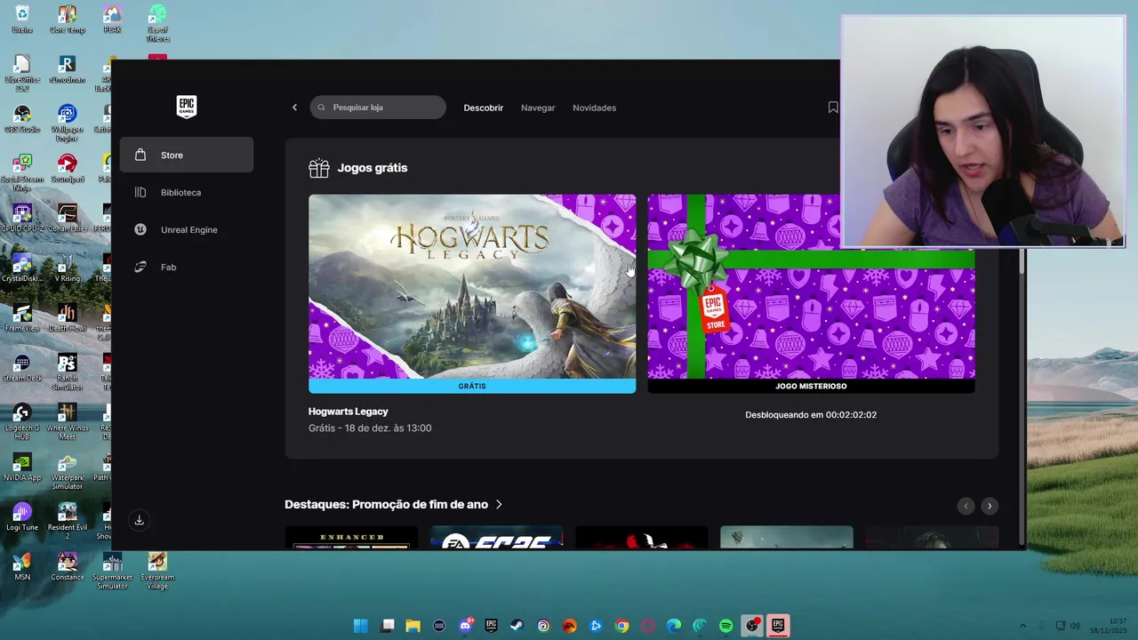Viewport: 1138px width, 640px height.
Task: Select the Wallpaper Engine desktop shortcut
Action: point(68,124)
